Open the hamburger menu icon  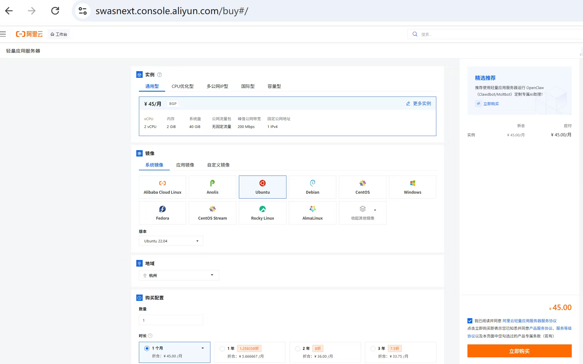pos(3,34)
